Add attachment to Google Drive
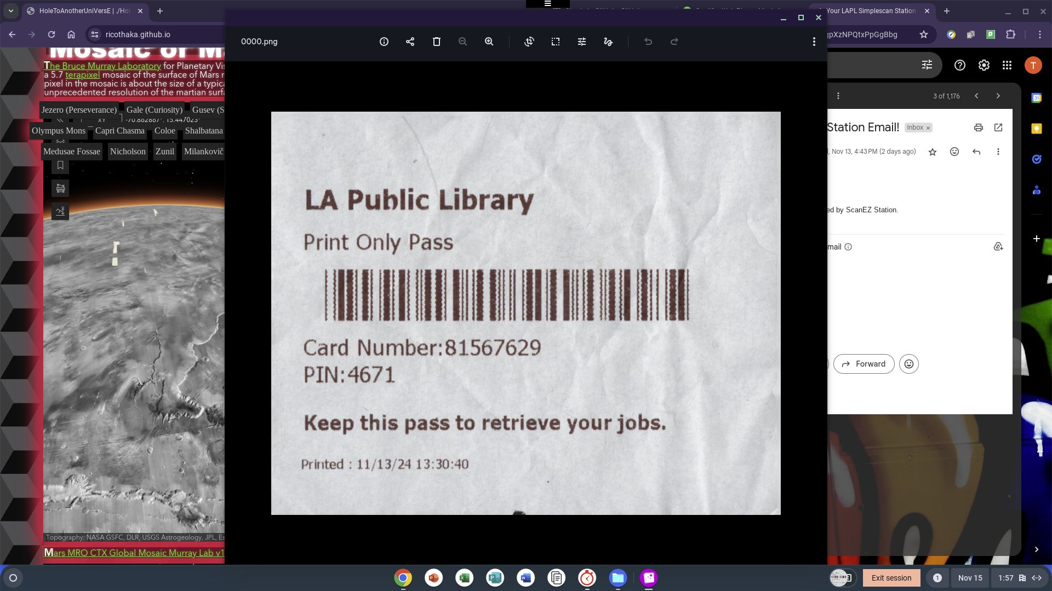 point(998,247)
